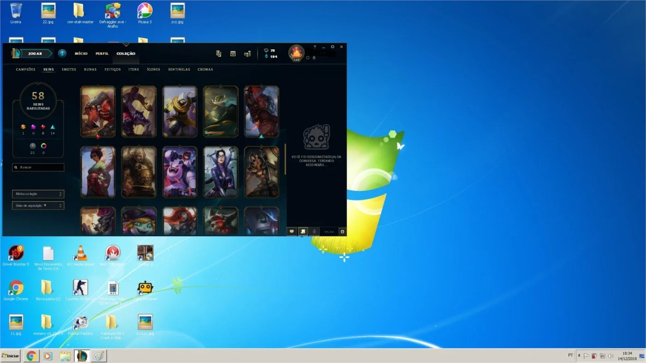Open the SENTINELAS collection tab

179,70
